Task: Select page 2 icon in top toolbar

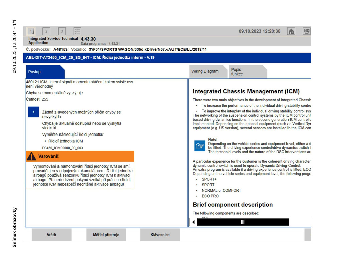Action: [46, 31]
